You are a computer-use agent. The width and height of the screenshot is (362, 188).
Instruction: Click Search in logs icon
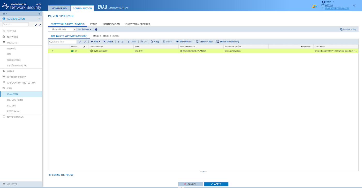coord(197,42)
